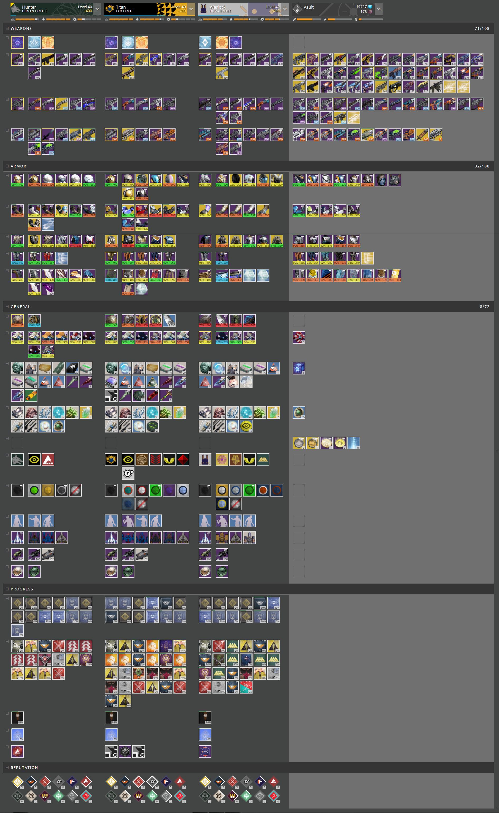Open Warlock's gold Cryptarch reputation icon
499x813 pixels.
click(205, 781)
